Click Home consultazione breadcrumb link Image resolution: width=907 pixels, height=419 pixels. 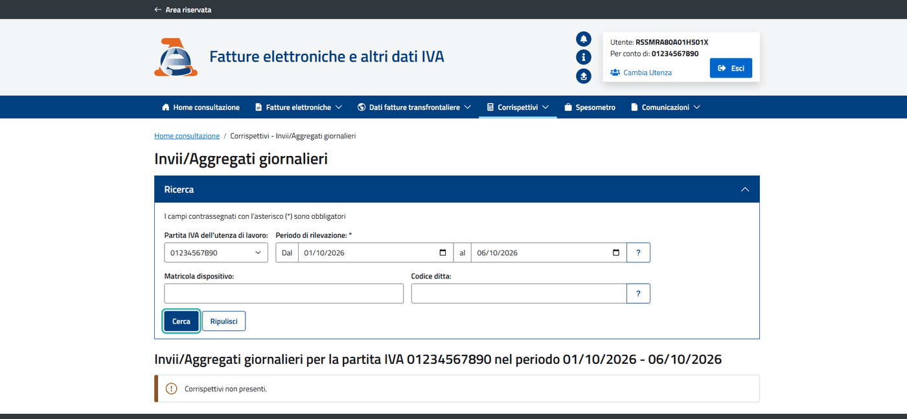coord(187,136)
